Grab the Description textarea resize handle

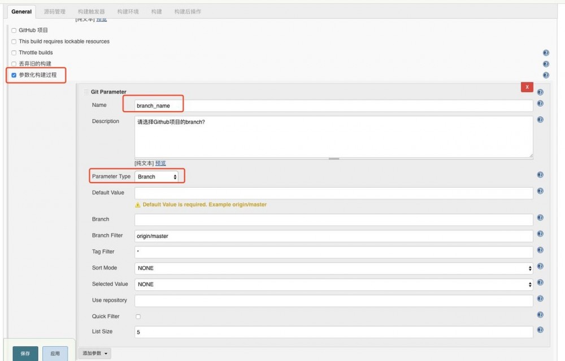334,159
